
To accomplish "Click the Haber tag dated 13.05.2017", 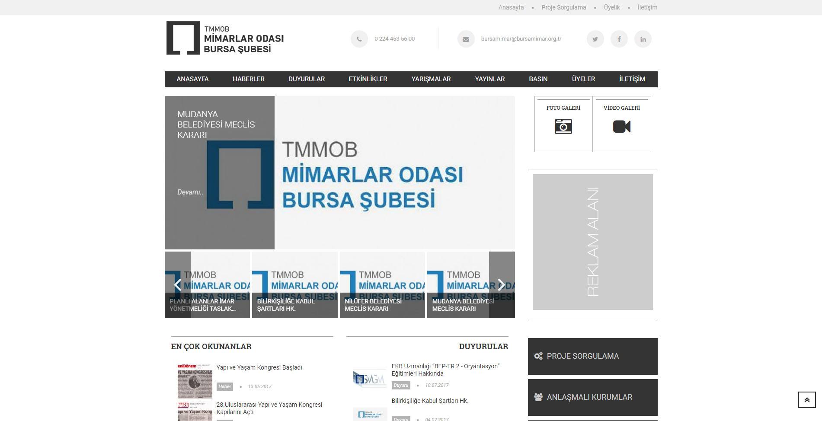I will click(x=225, y=386).
